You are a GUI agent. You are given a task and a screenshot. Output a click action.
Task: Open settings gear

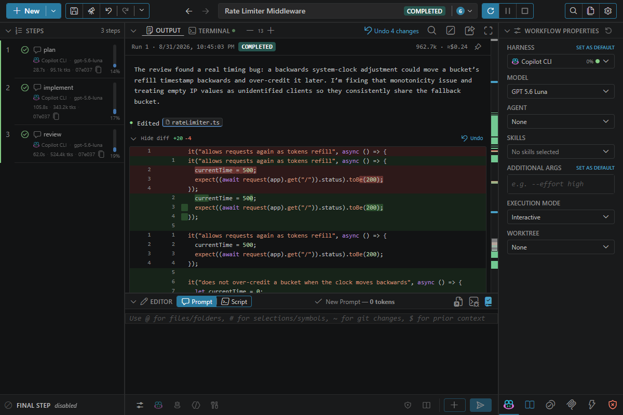(607, 11)
